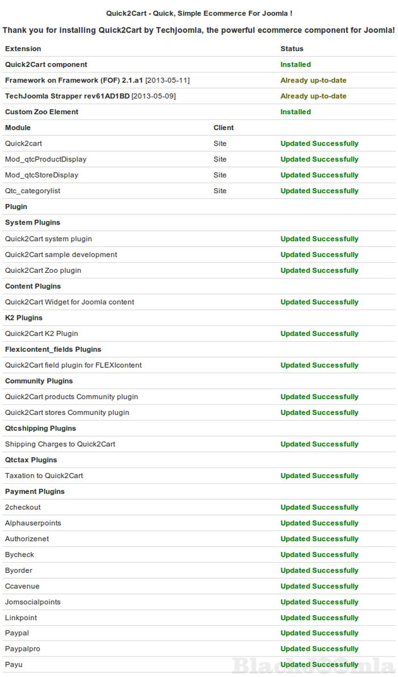Select the Paypalpro payment plugin name
398x677 pixels.
tap(23, 649)
